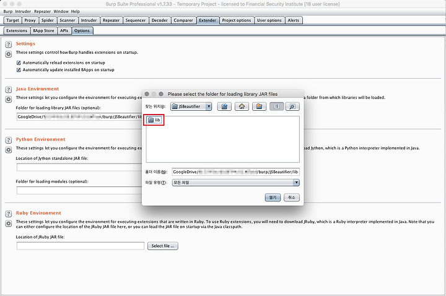Open the JSBeautifier look-in location dropdown
This screenshot has width=446, height=296.
[191, 107]
